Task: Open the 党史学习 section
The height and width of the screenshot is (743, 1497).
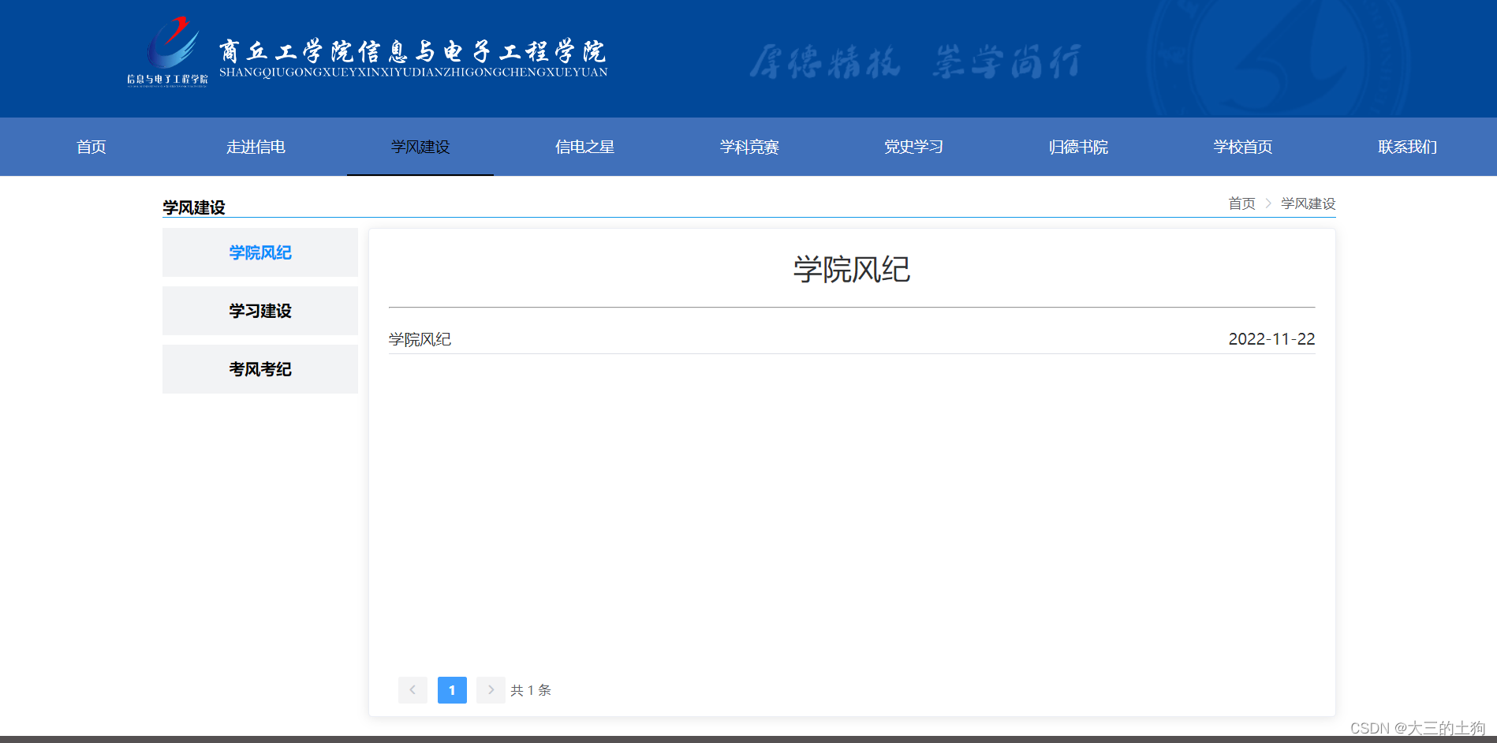Action: tap(913, 147)
